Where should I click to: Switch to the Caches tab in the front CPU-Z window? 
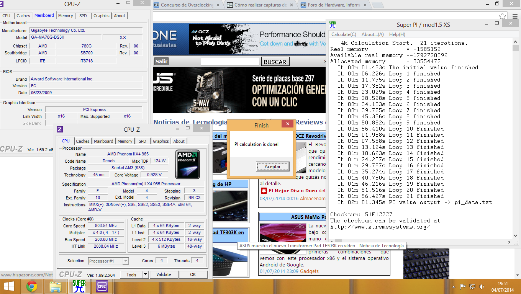point(83,141)
